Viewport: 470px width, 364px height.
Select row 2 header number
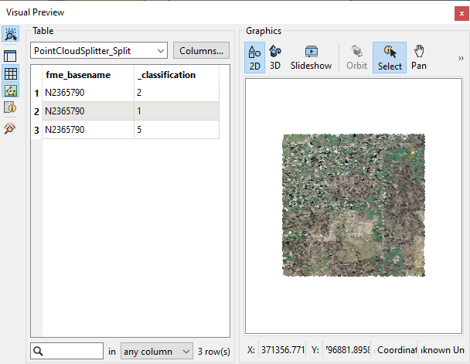click(36, 111)
